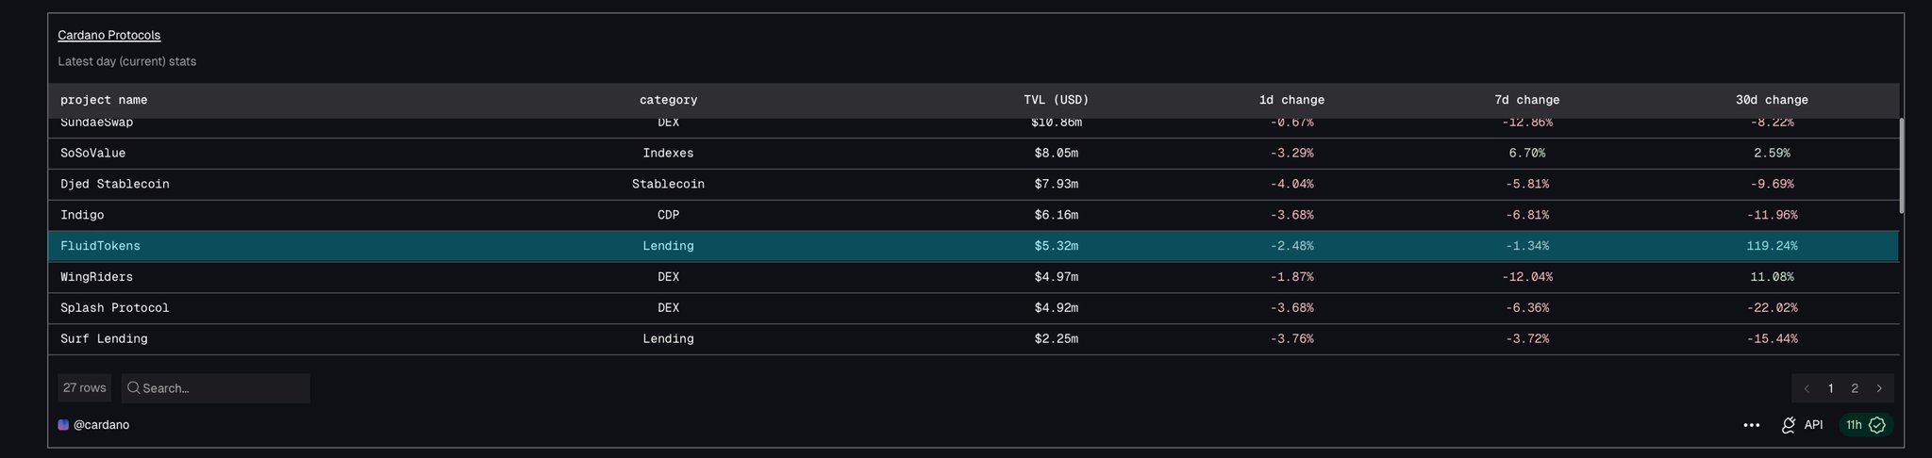Go to previous page with left chevron
Screen dimensions: 1932x458
1806,388
